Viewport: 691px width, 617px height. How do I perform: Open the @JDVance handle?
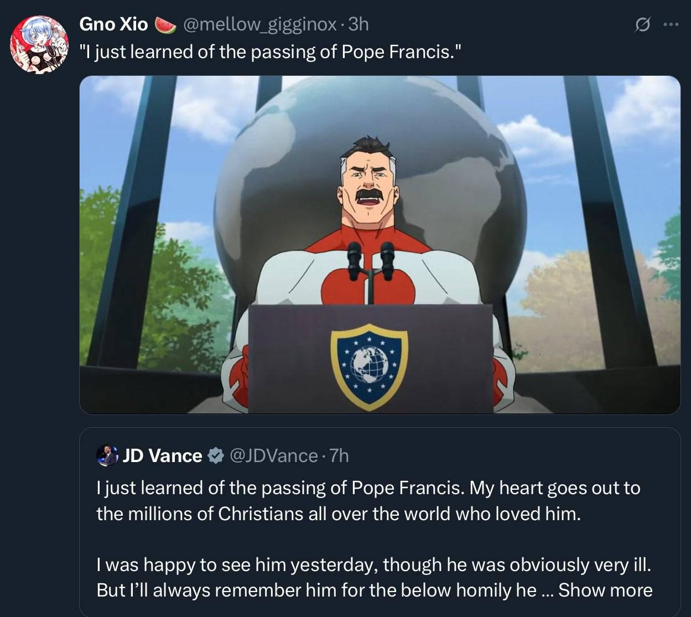tap(273, 455)
